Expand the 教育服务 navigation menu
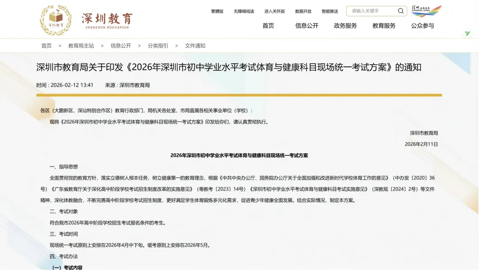Image resolution: width=479 pixels, height=270 pixels. click(x=384, y=26)
